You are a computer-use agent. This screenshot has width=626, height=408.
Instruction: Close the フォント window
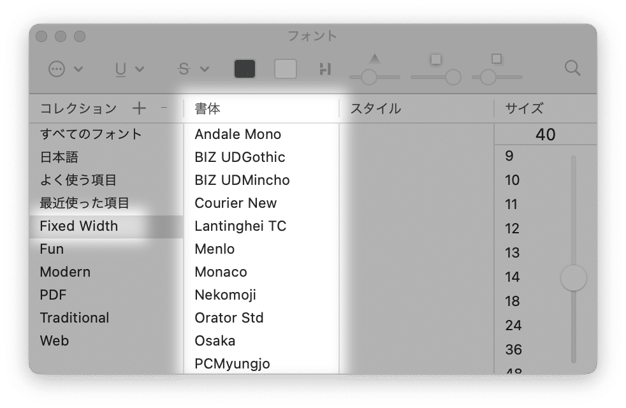coord(41,36)
